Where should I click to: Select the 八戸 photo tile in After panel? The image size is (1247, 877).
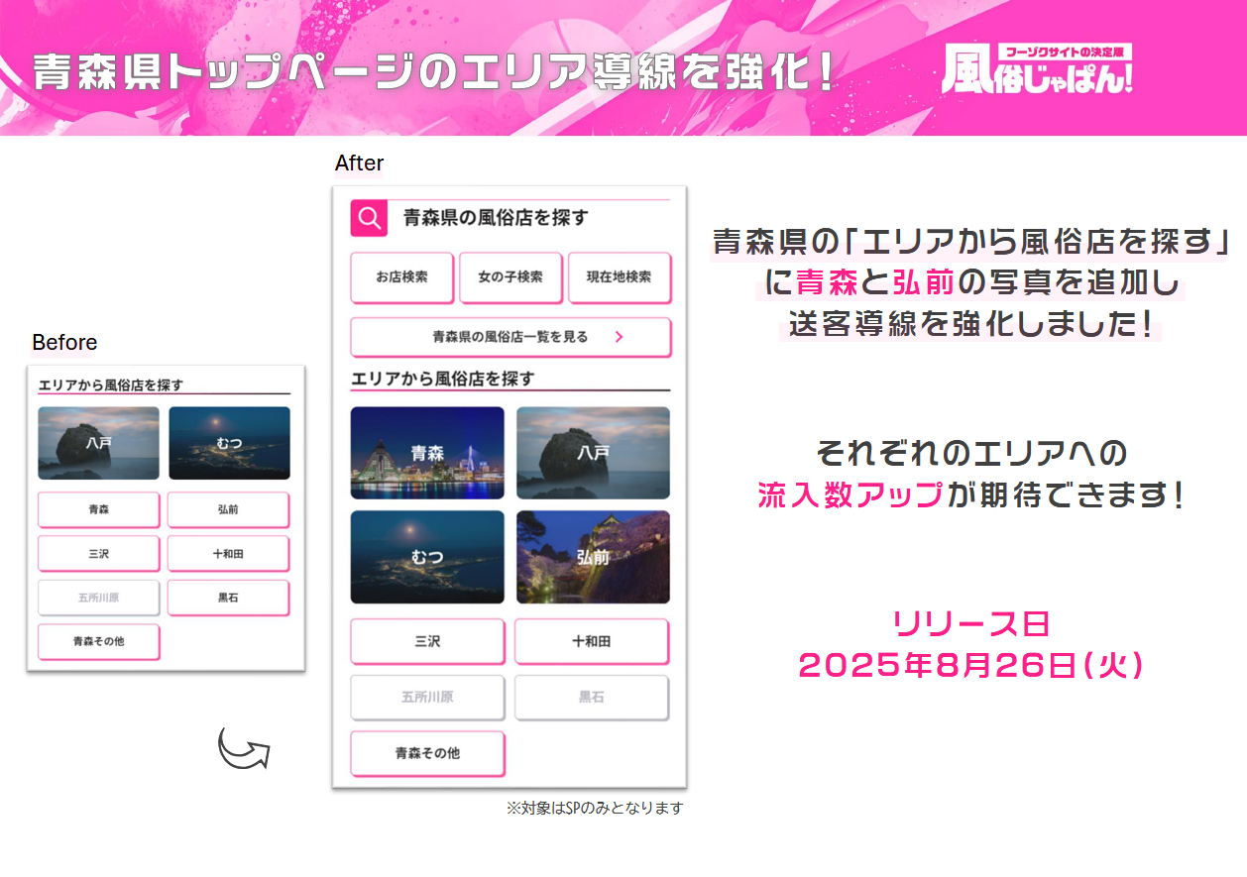[593, 453]
